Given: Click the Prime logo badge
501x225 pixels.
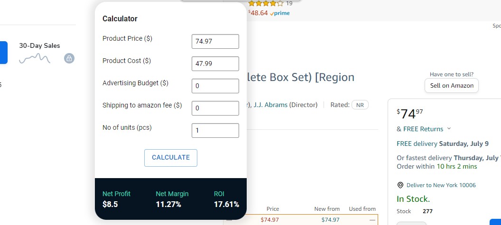Looking at the screenshot, I should (279, 13).
